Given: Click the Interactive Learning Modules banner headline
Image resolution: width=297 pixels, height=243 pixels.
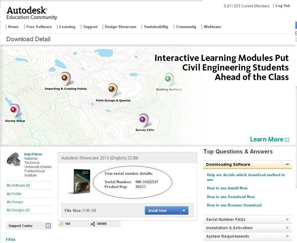Looking at the screenshot, I should [x=222, y=67].
